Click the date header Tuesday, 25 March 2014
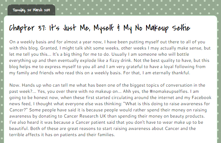The height and width of the screenshot is (143, 221). pyautogui.click(x=31, y=10)
